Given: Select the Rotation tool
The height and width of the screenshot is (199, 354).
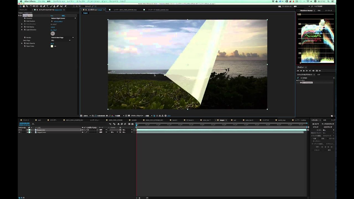Looking at the screenshot, I should point(31,6).
